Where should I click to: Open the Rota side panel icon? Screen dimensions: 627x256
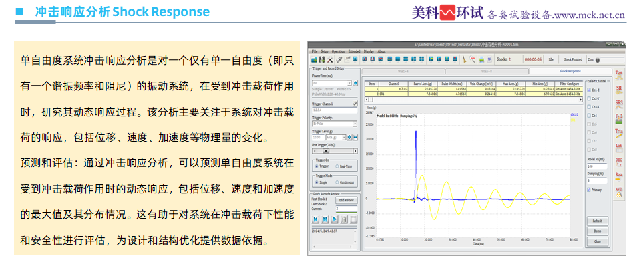(619, 178)
